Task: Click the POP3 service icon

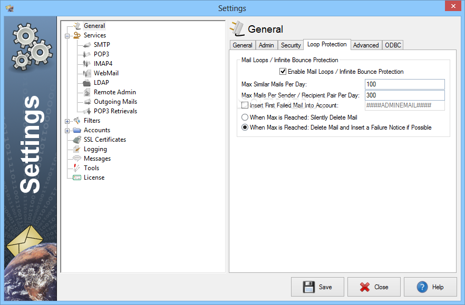Action: (x=87, y=54)
